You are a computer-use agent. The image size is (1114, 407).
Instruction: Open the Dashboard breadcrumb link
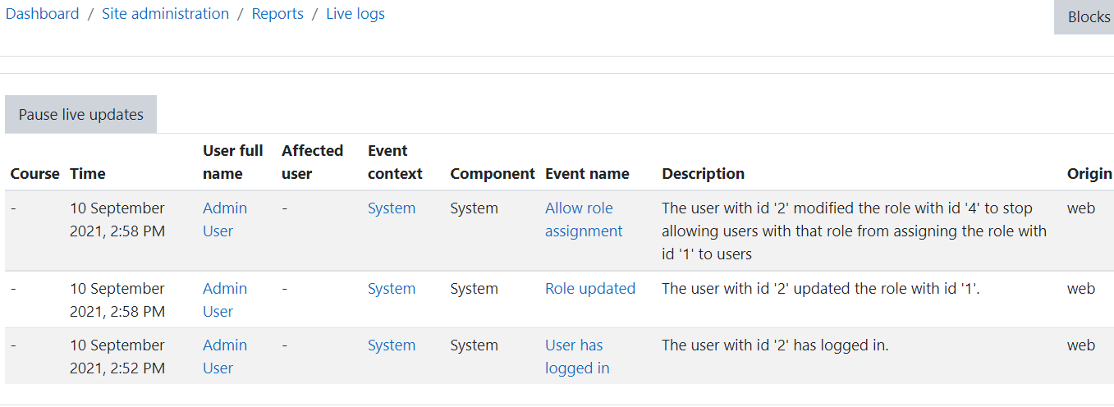(x=42, y=14)
